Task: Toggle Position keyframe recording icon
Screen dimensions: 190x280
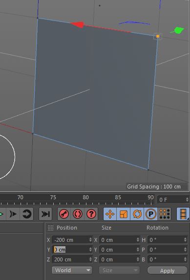Action: [x=110, y=214]
